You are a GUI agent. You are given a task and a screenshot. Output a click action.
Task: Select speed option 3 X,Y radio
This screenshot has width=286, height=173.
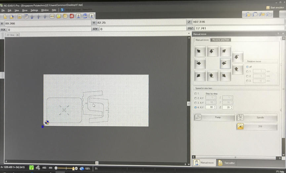click(x=195, y=103)
